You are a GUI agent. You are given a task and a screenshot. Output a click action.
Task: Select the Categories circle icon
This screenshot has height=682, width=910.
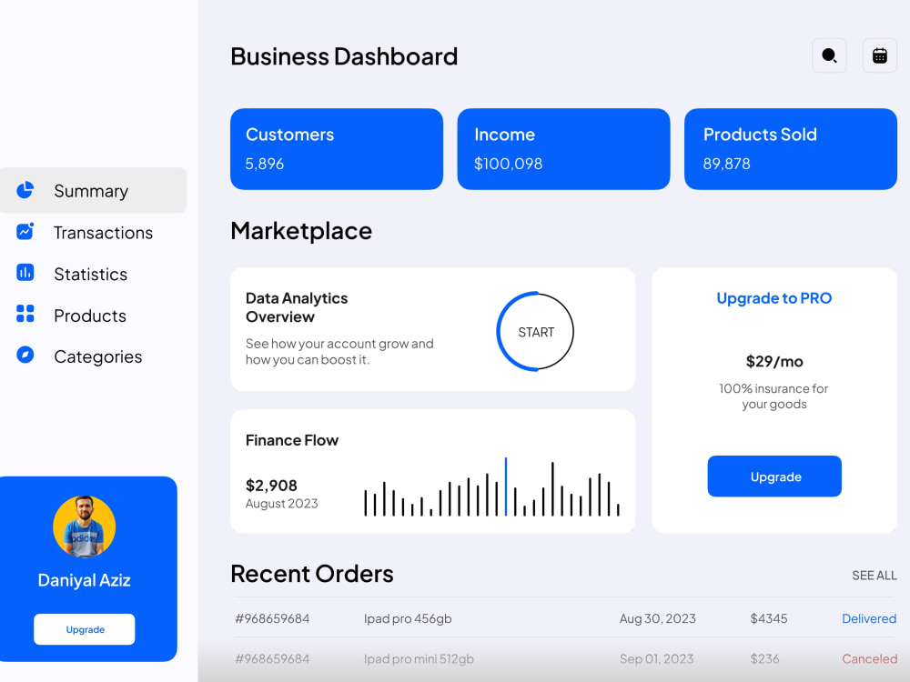click(25, 356)
